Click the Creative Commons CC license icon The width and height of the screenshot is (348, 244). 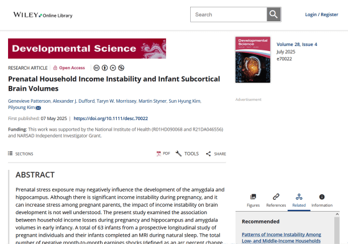point(96,68)
